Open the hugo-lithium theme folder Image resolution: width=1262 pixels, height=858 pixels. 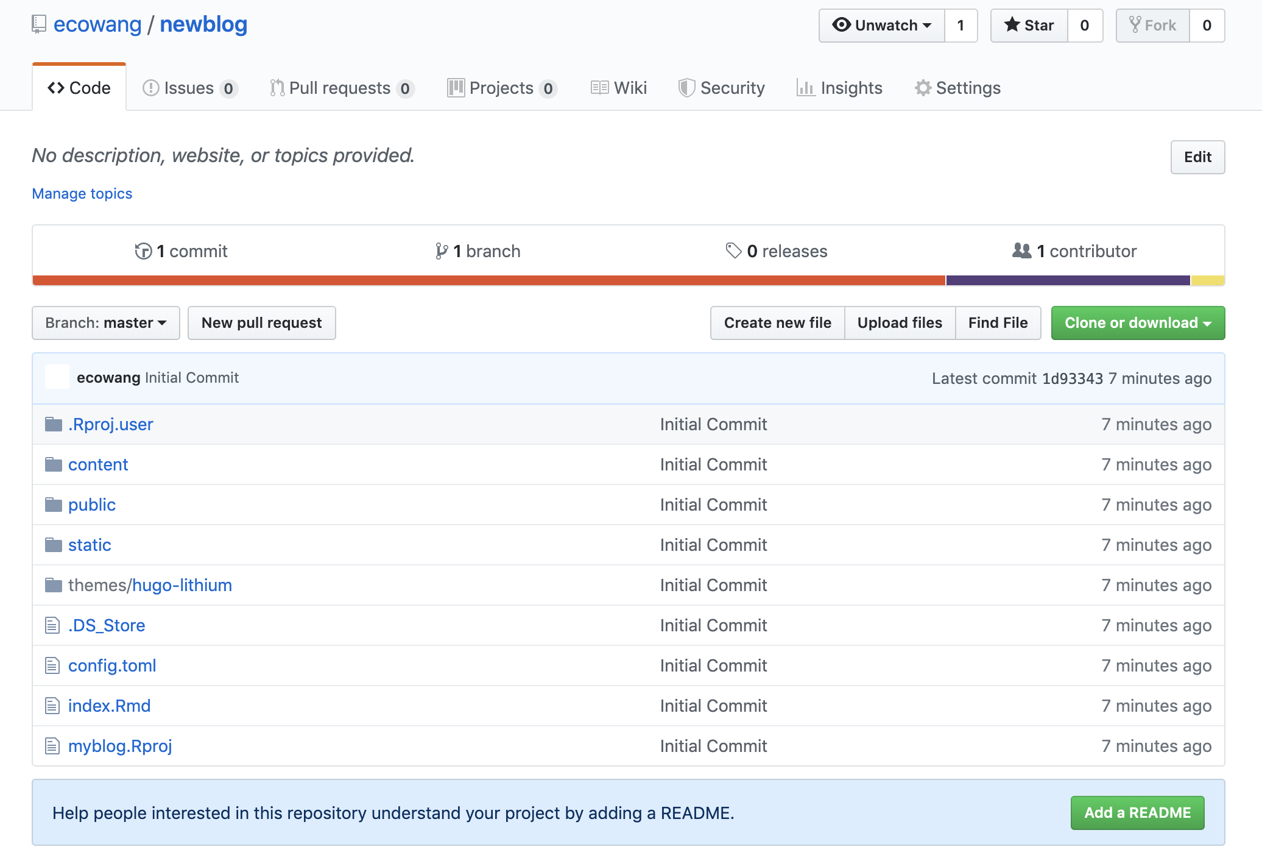click(182, 585)
